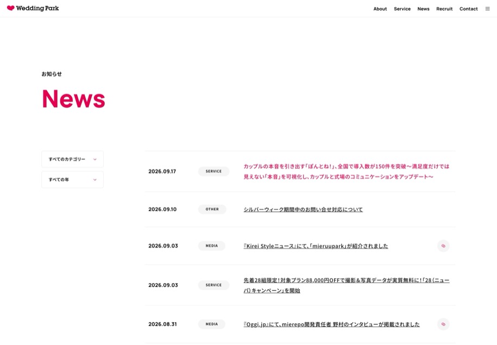Image resolution: width=497 pixels, height=345 pixels.
Task: Open the 先着28組限定 campaign article
Action: tap(346, 285)
